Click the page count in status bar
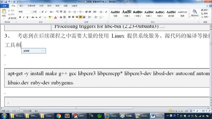The image size is (212, 119). [x=5, y=111]
